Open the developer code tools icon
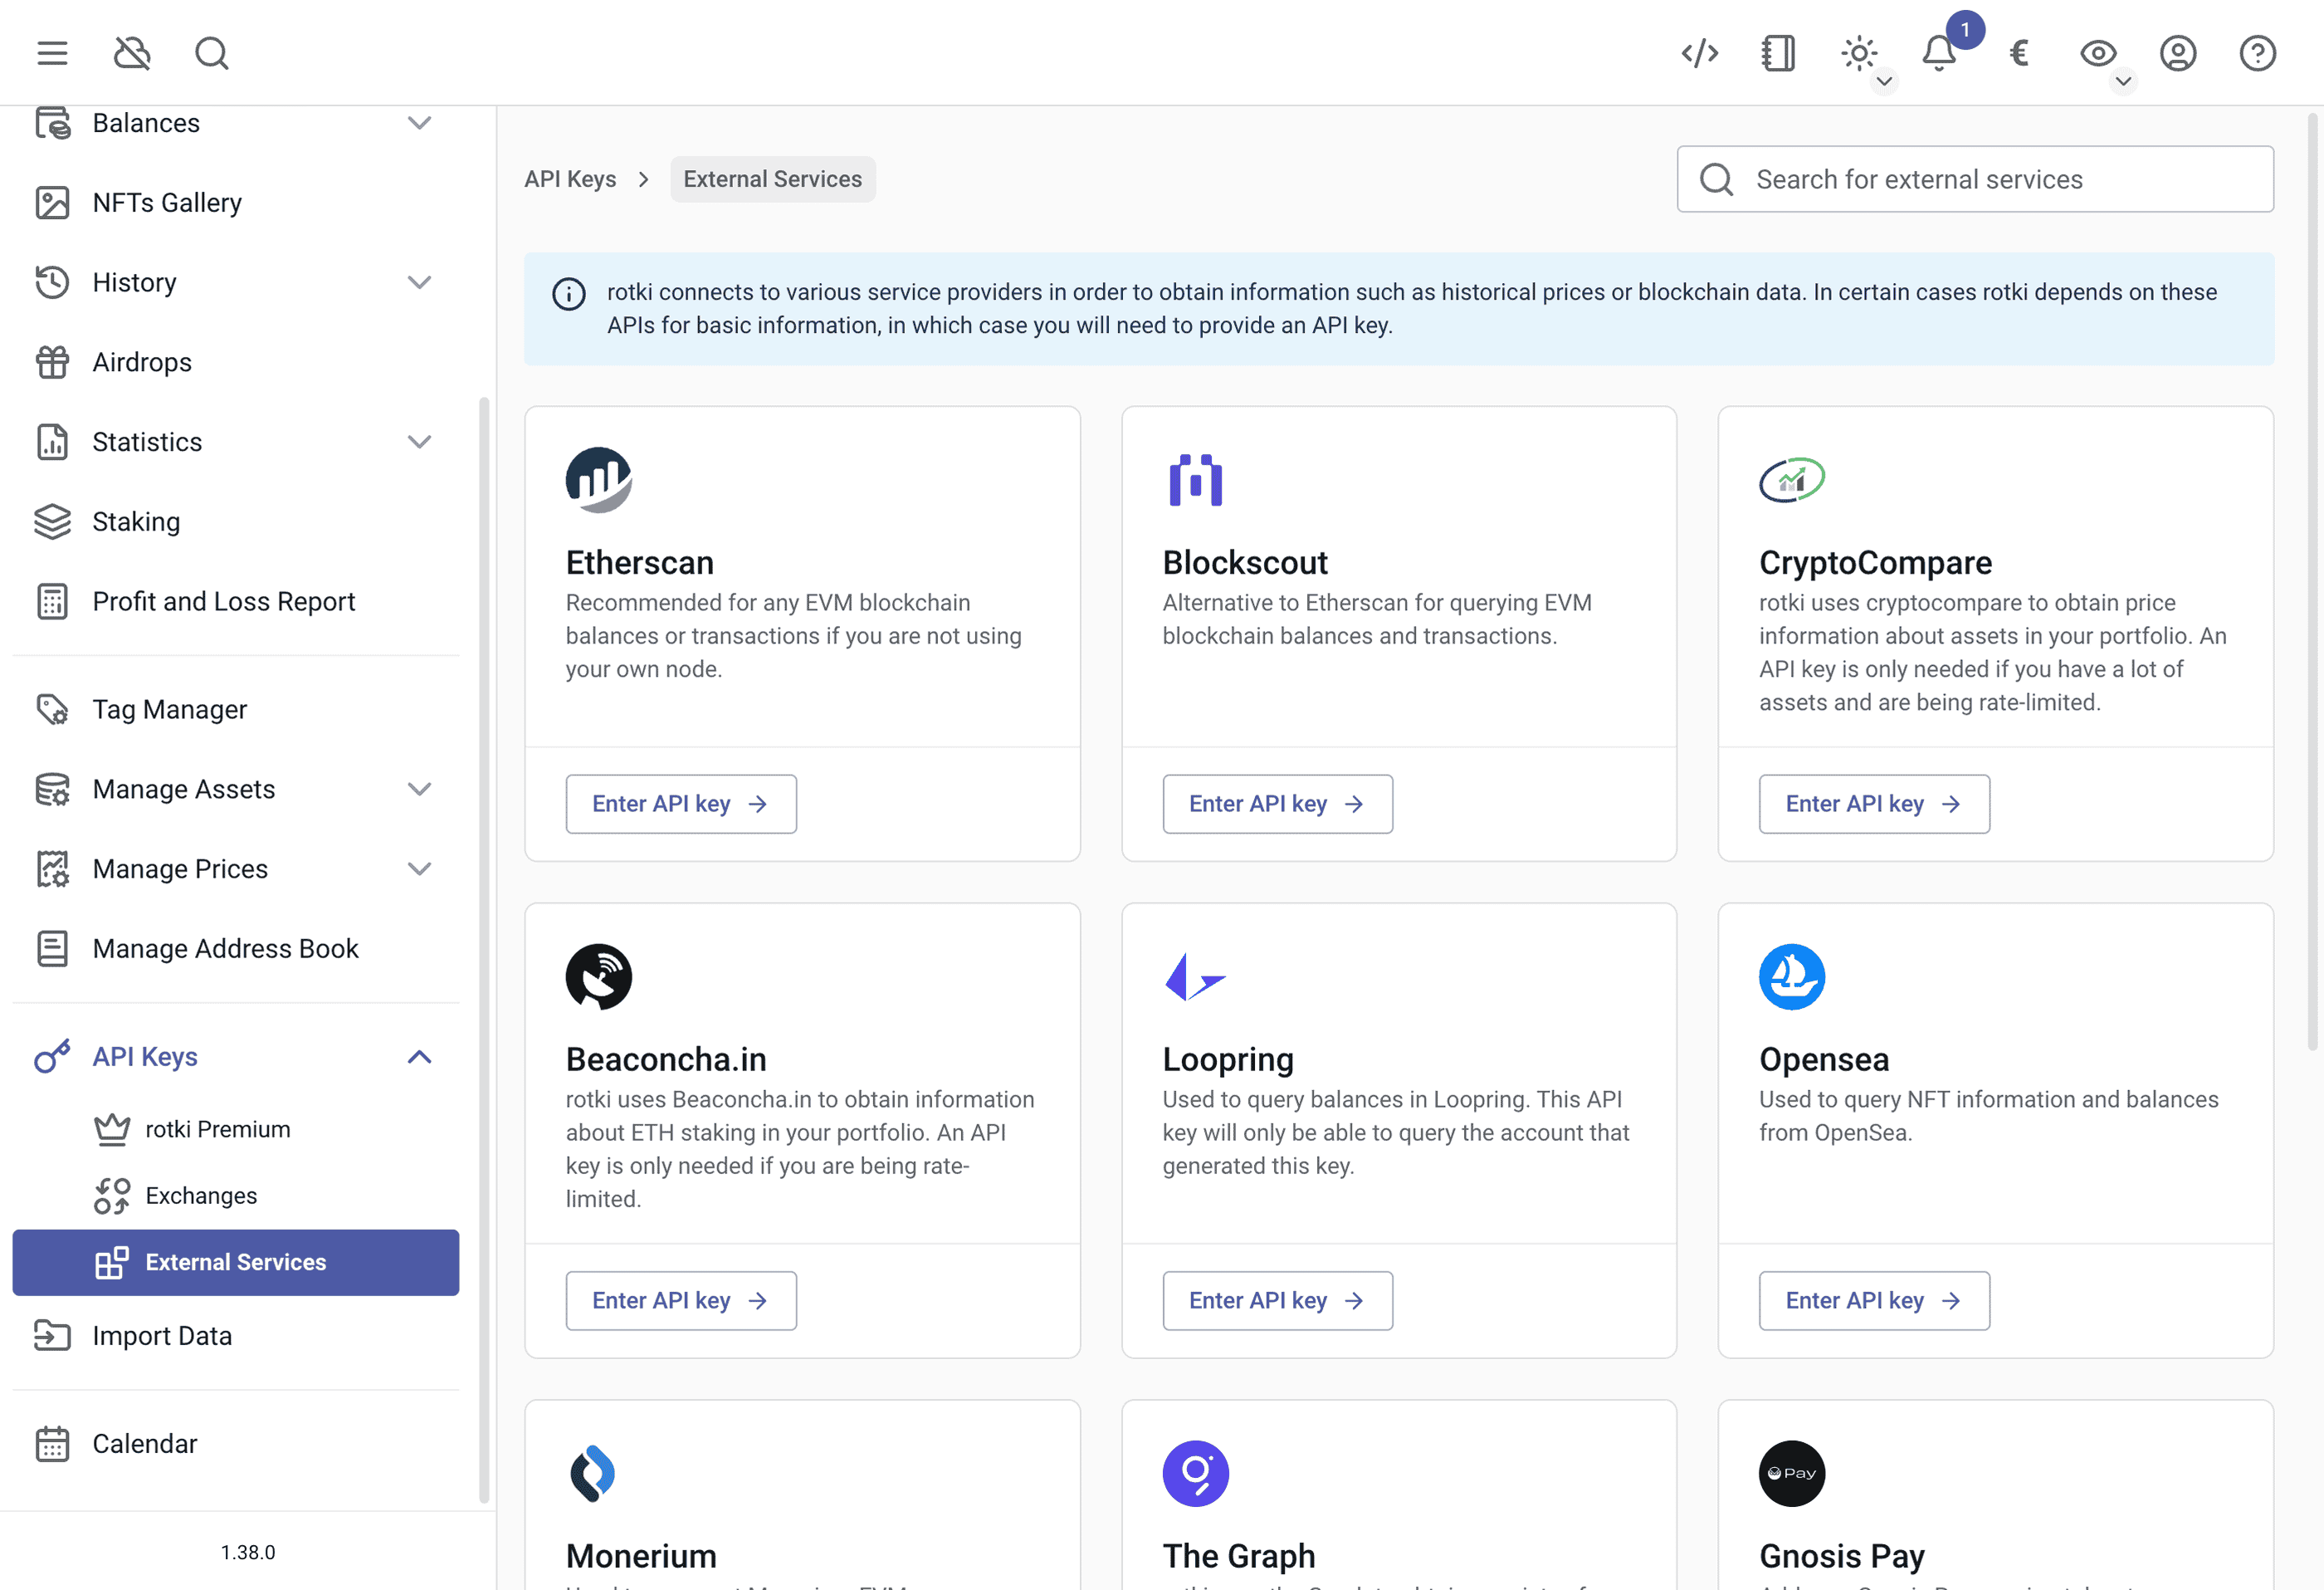Image resolution: width=2324 pixels, height=1590 pixels. click(1700, 53)
